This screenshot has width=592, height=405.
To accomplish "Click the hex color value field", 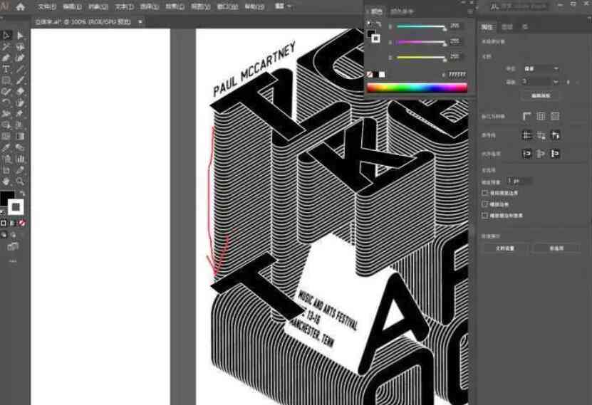I will click(457, 75).
